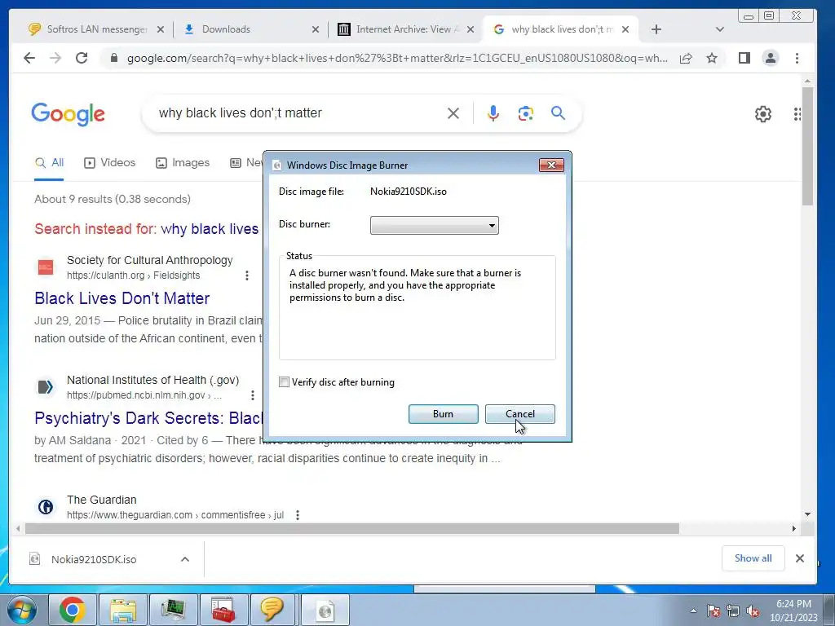Open options for Society for Cultural Anthropology result
This screenshot has width=835, height=626.
[246, 276]
